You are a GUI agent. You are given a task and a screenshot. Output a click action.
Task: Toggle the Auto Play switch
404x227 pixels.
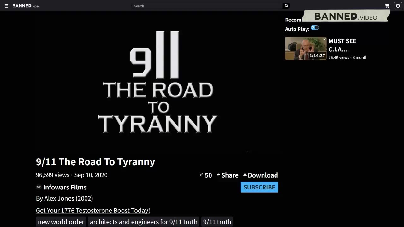tap(315, 28)
